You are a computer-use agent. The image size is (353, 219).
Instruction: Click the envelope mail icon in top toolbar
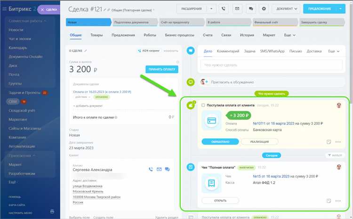click(x=237, y=9)
